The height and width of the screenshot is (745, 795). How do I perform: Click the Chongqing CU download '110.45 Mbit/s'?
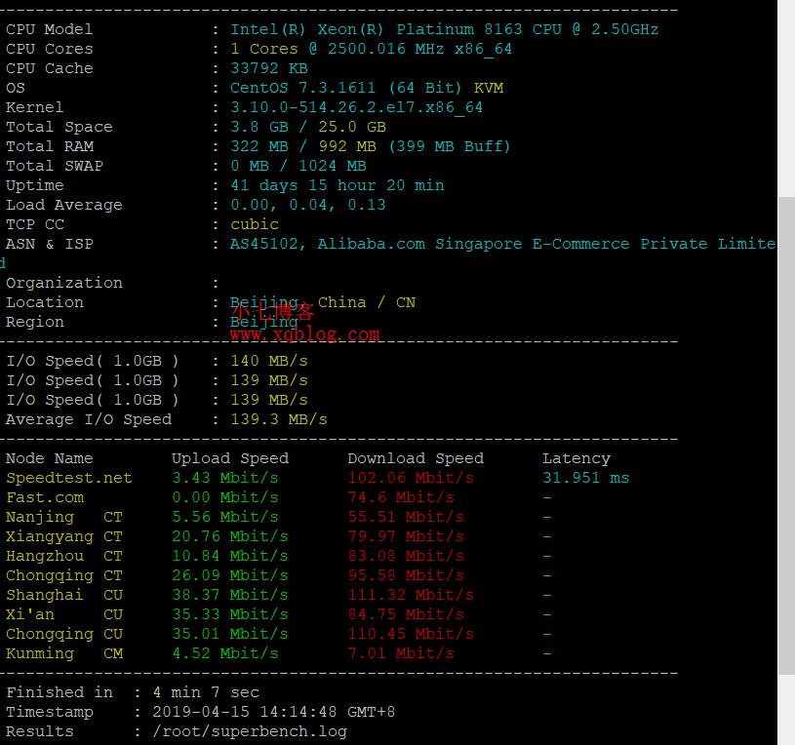click(x=410, y=634)
